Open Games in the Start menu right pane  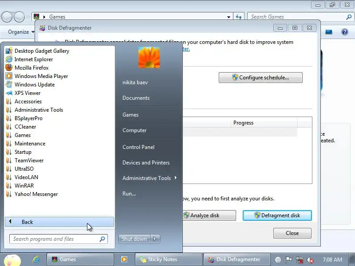[130, 115]
